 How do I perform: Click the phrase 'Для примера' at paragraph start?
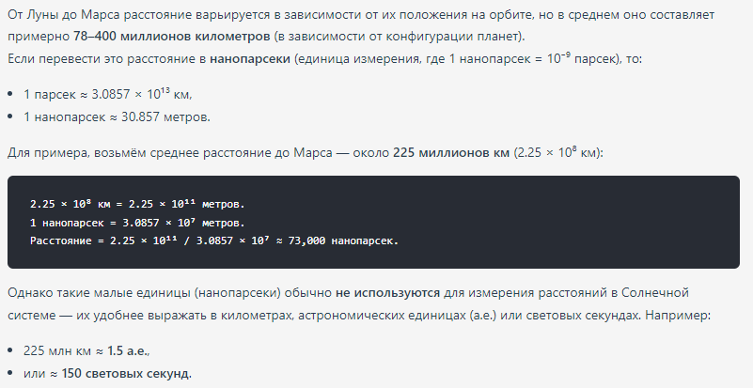coord(49,153)
